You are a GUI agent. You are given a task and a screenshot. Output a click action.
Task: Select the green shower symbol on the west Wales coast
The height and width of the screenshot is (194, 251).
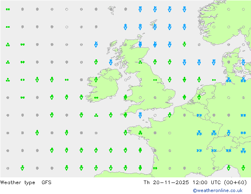125,97
